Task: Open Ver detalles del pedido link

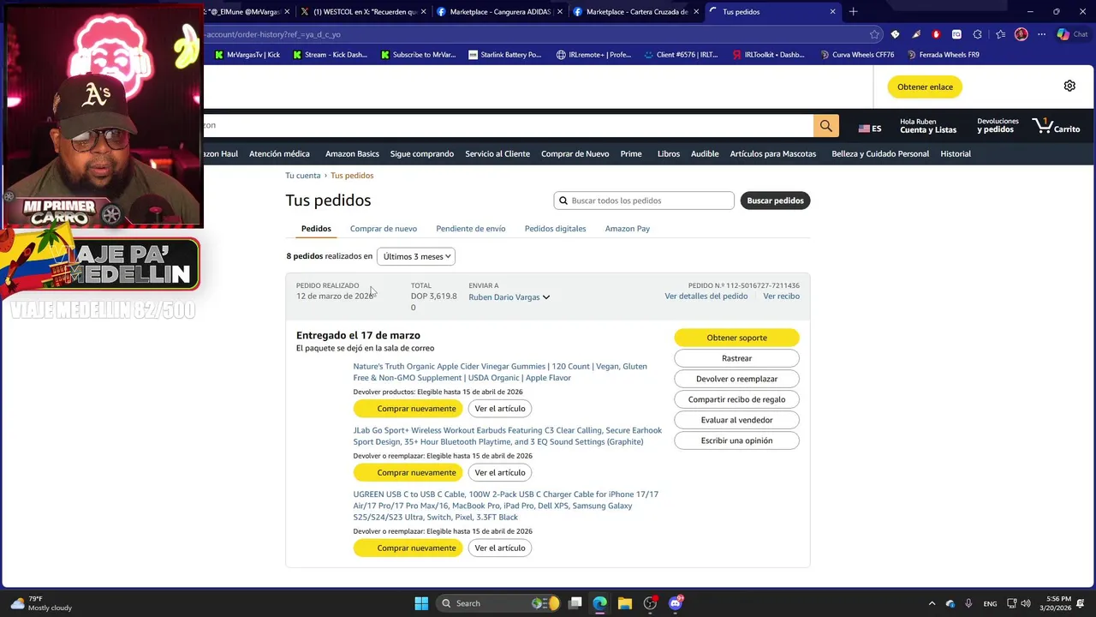Action: coord(706,297)
